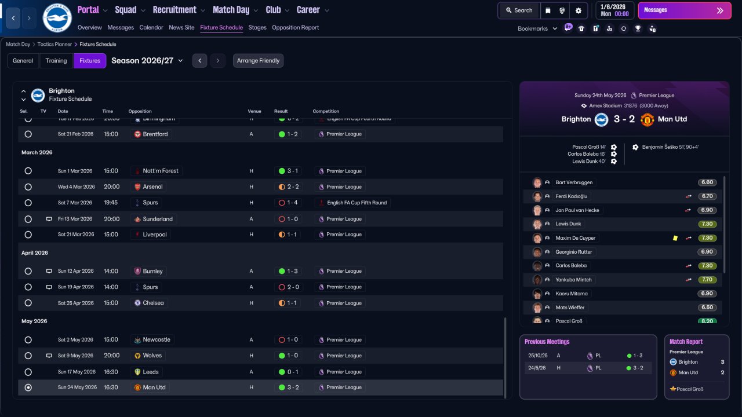Go forward with the right navigation arrow

(30, 18)
